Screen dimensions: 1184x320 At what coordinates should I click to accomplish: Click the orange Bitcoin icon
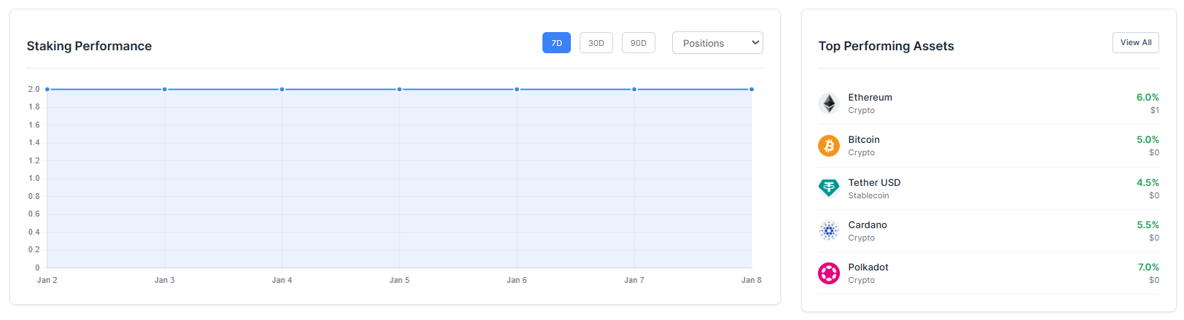829,146
